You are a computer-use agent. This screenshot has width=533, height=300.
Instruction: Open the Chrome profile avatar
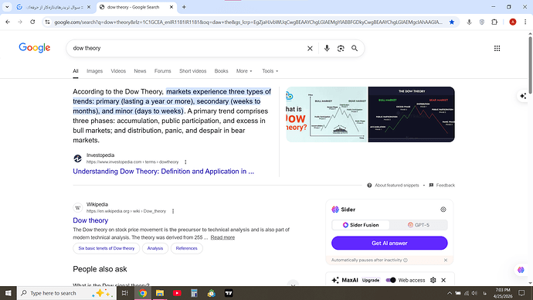click(513, 22)
